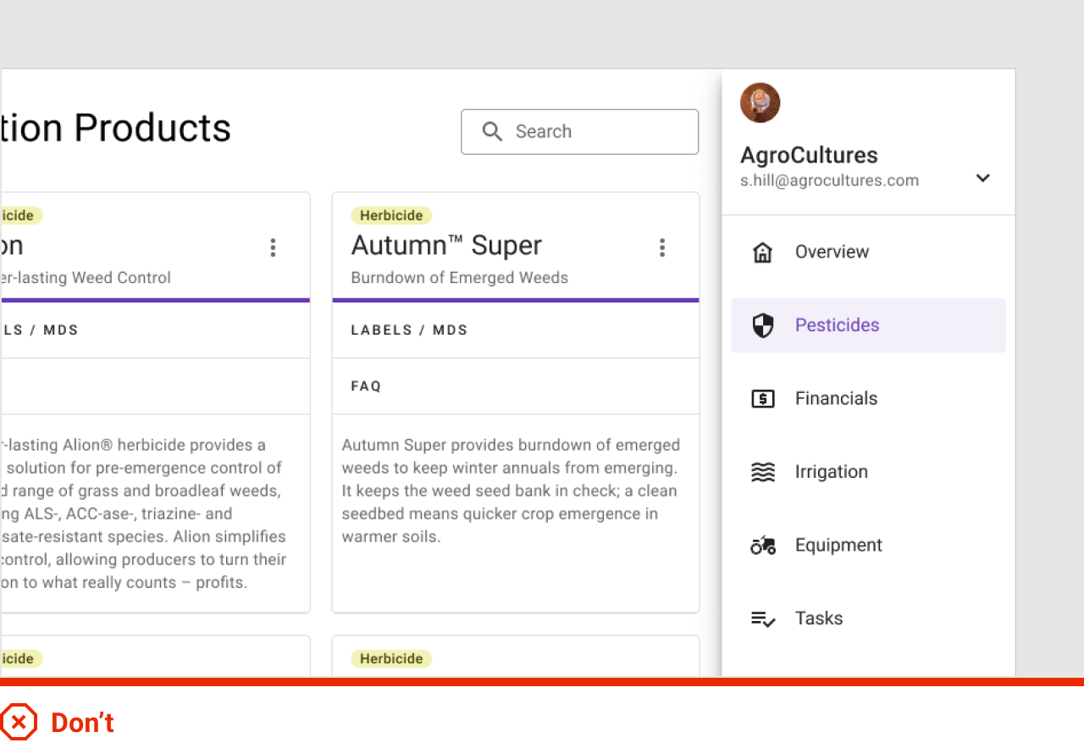The image size is (1084, 754).
Task: Open Autumn Super card's three-dot menu
Action: click(662, 247)
